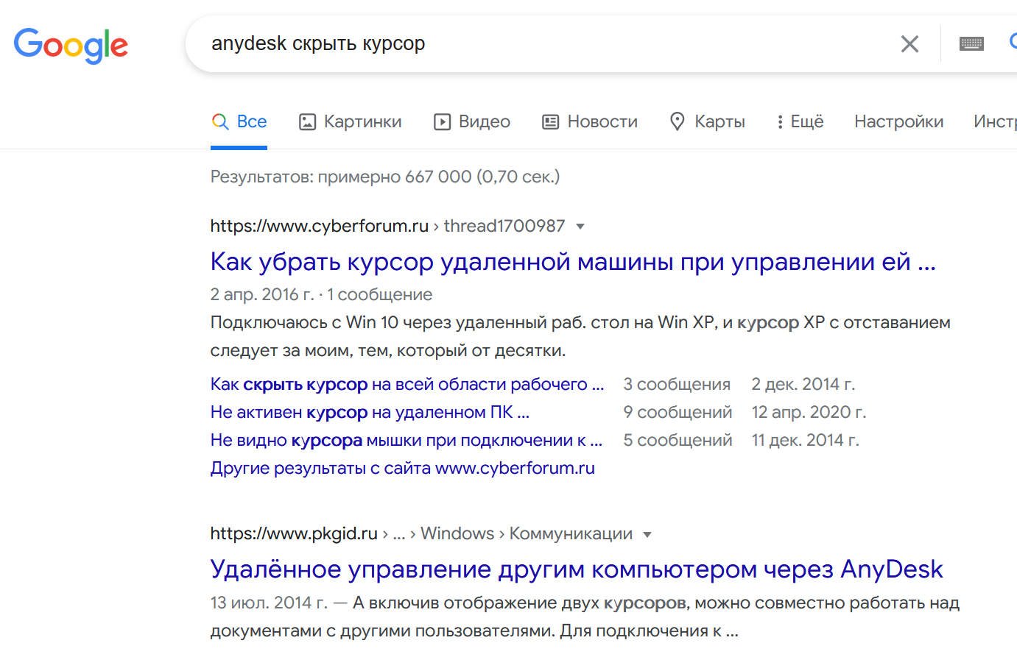The height and width of the screenshot is (657, 1017).
Task: Click the text 2 апр. 2016 г. · 1 сообщение
Action: (321, 294)
